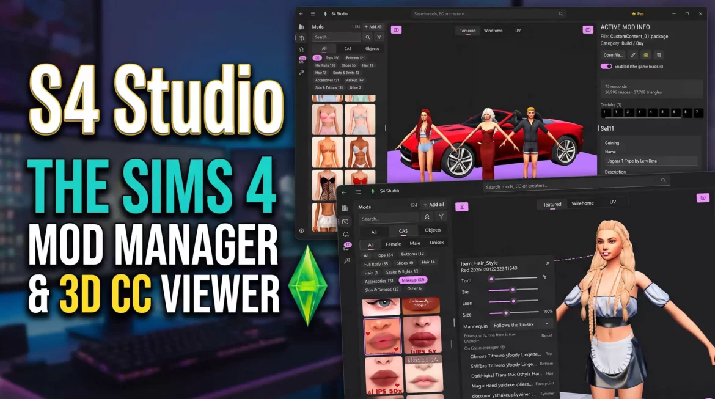
Task: Select Male tab in front Mods panel
Action: click(x=415, y=244)
